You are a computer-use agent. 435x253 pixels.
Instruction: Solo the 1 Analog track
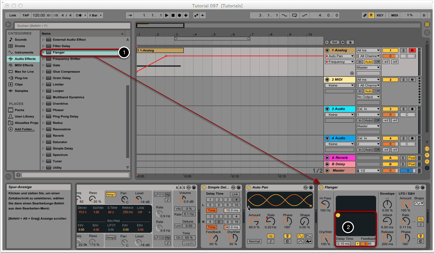[404, 51]
